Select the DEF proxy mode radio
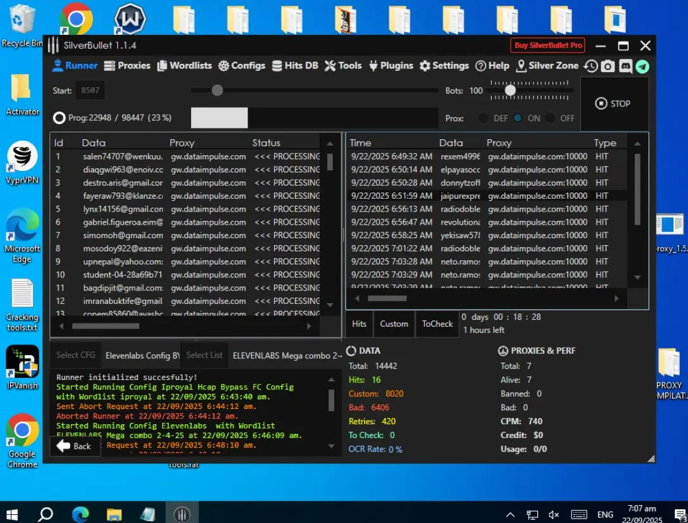The width and height of the screenshot is (688, 523). click(x=483, y=118)
